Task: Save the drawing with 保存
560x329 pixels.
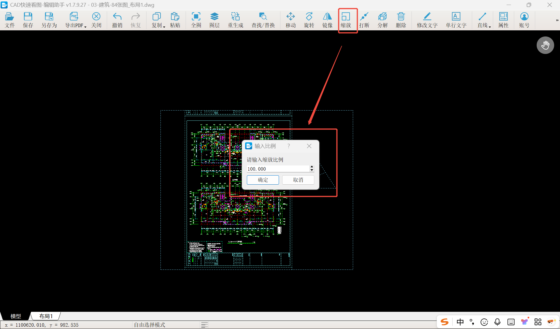Action: [x=28, y=20]
